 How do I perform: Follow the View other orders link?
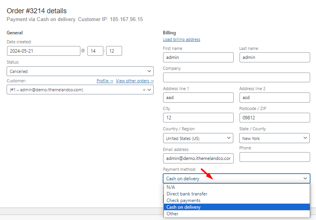135,81
